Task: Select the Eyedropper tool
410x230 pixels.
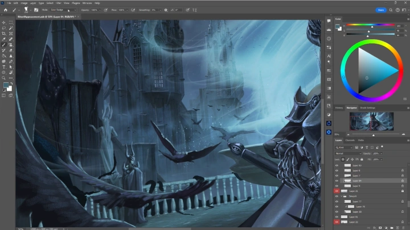Action: 3,39
